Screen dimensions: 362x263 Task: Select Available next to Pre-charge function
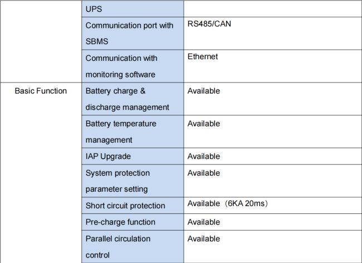coord(204,222)
